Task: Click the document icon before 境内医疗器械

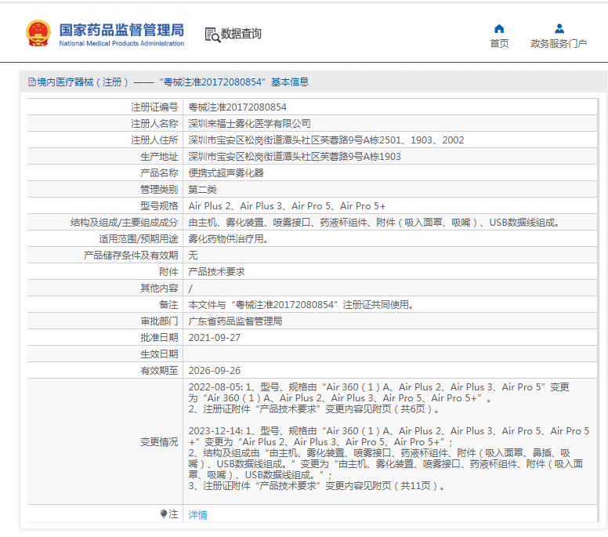Action: click(x=32, y=82)
